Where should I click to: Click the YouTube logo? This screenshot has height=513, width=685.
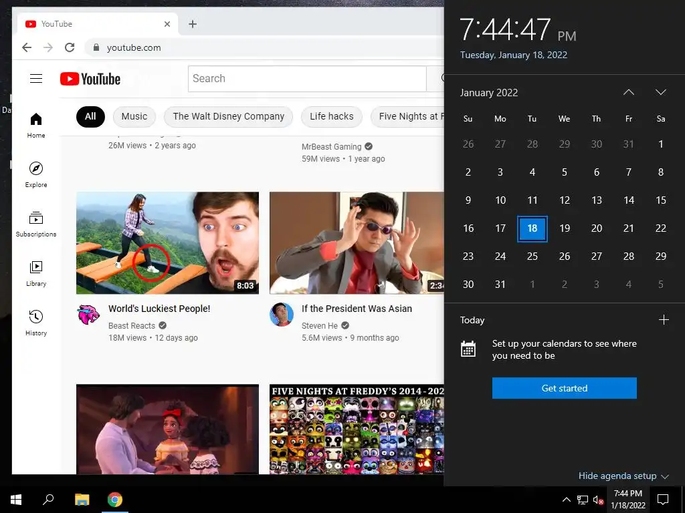pos(90,79)
